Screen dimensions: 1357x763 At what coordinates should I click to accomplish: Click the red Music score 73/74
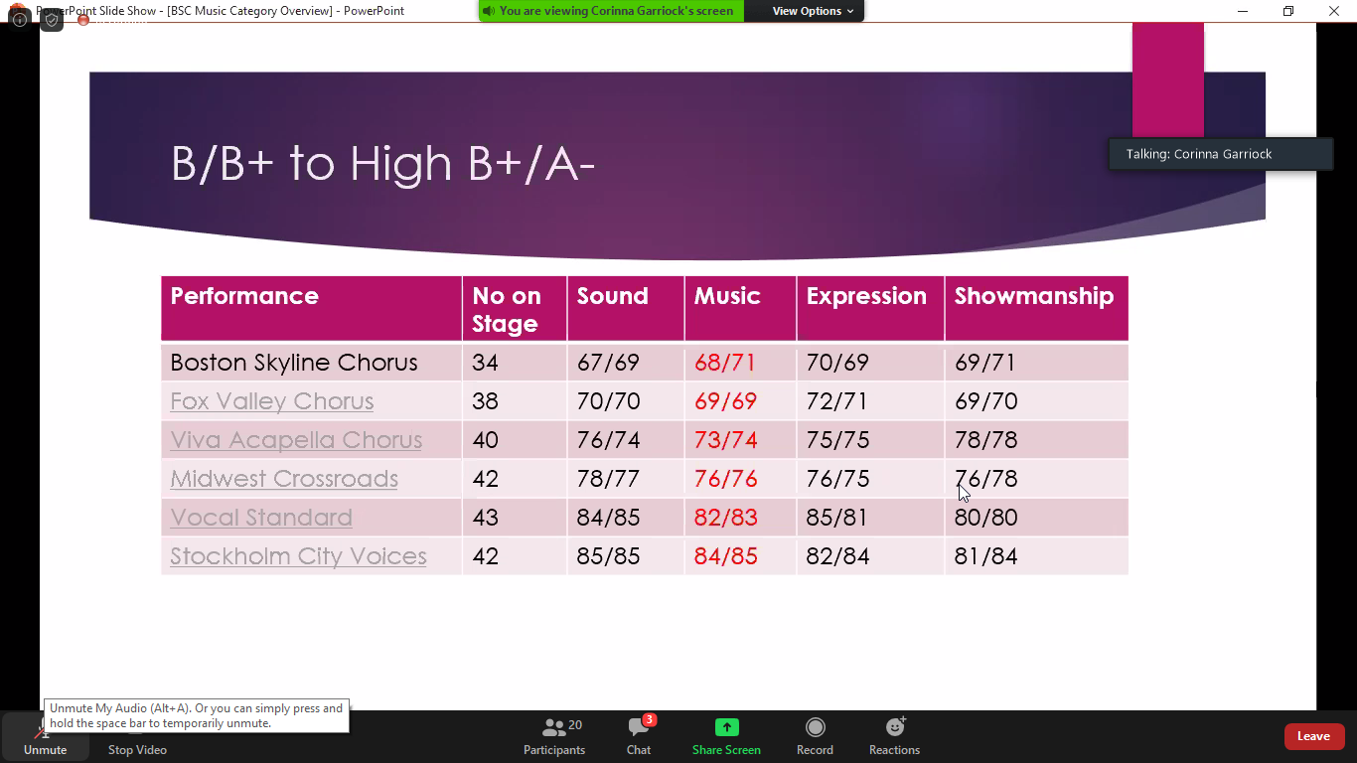click(x=725, y=440)
